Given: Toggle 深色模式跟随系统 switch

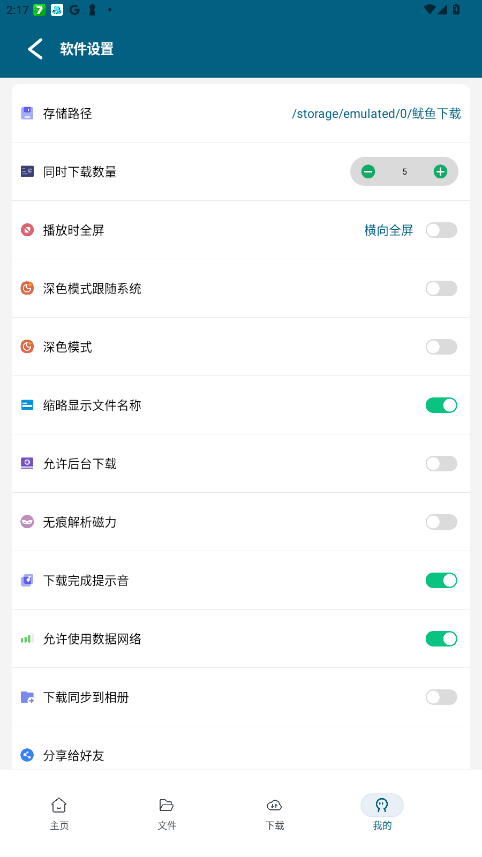Looking at the screenshot, I should (x=441, y=289).
